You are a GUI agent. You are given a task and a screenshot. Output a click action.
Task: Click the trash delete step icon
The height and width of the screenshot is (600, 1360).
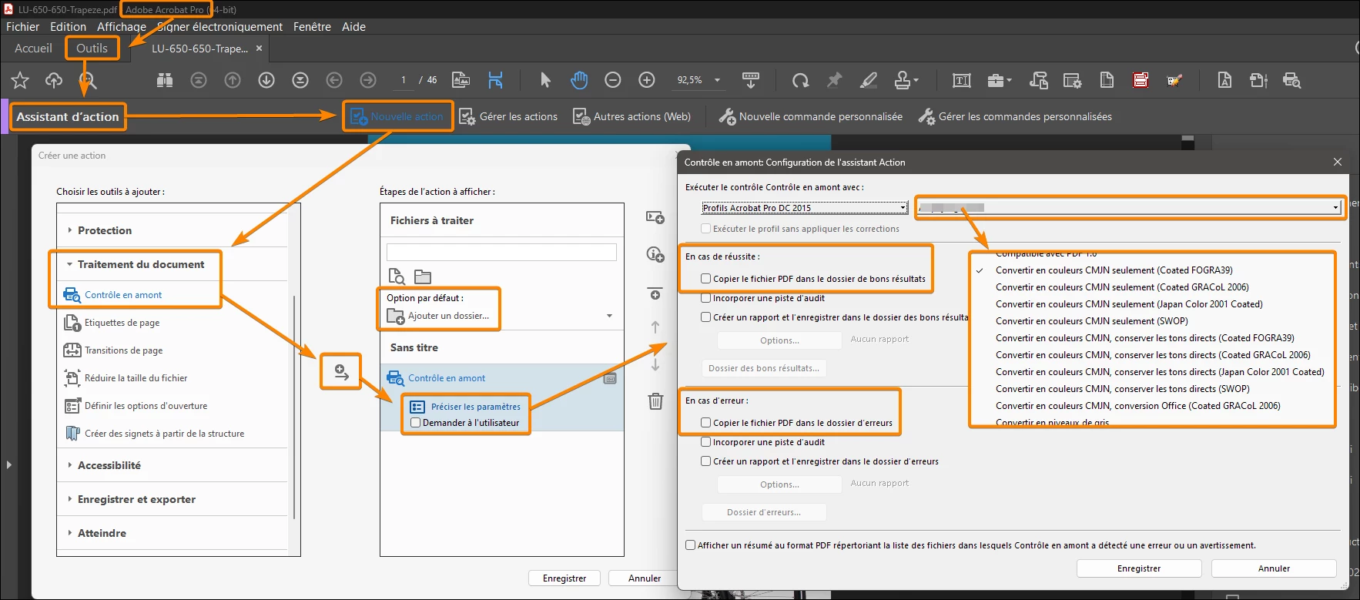(x=655, y=401)
